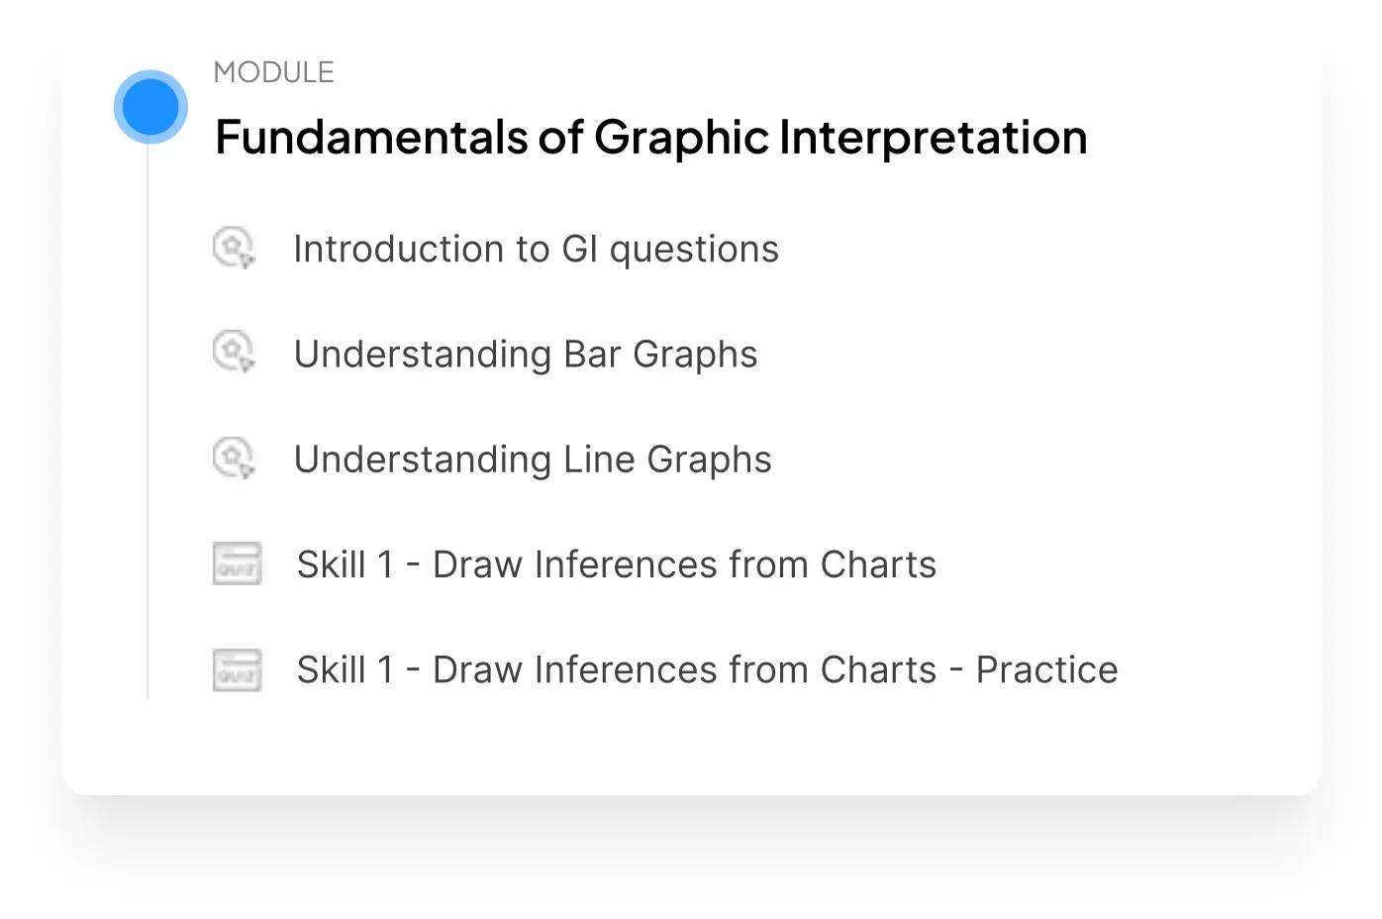Click quiz icon beside the Charts - Practice item
1382x919 pixels.
238,669
